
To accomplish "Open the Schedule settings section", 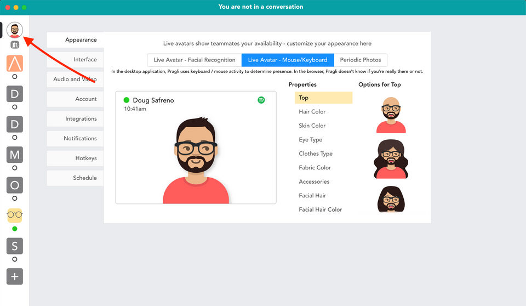I will click(x=75, y=178).
